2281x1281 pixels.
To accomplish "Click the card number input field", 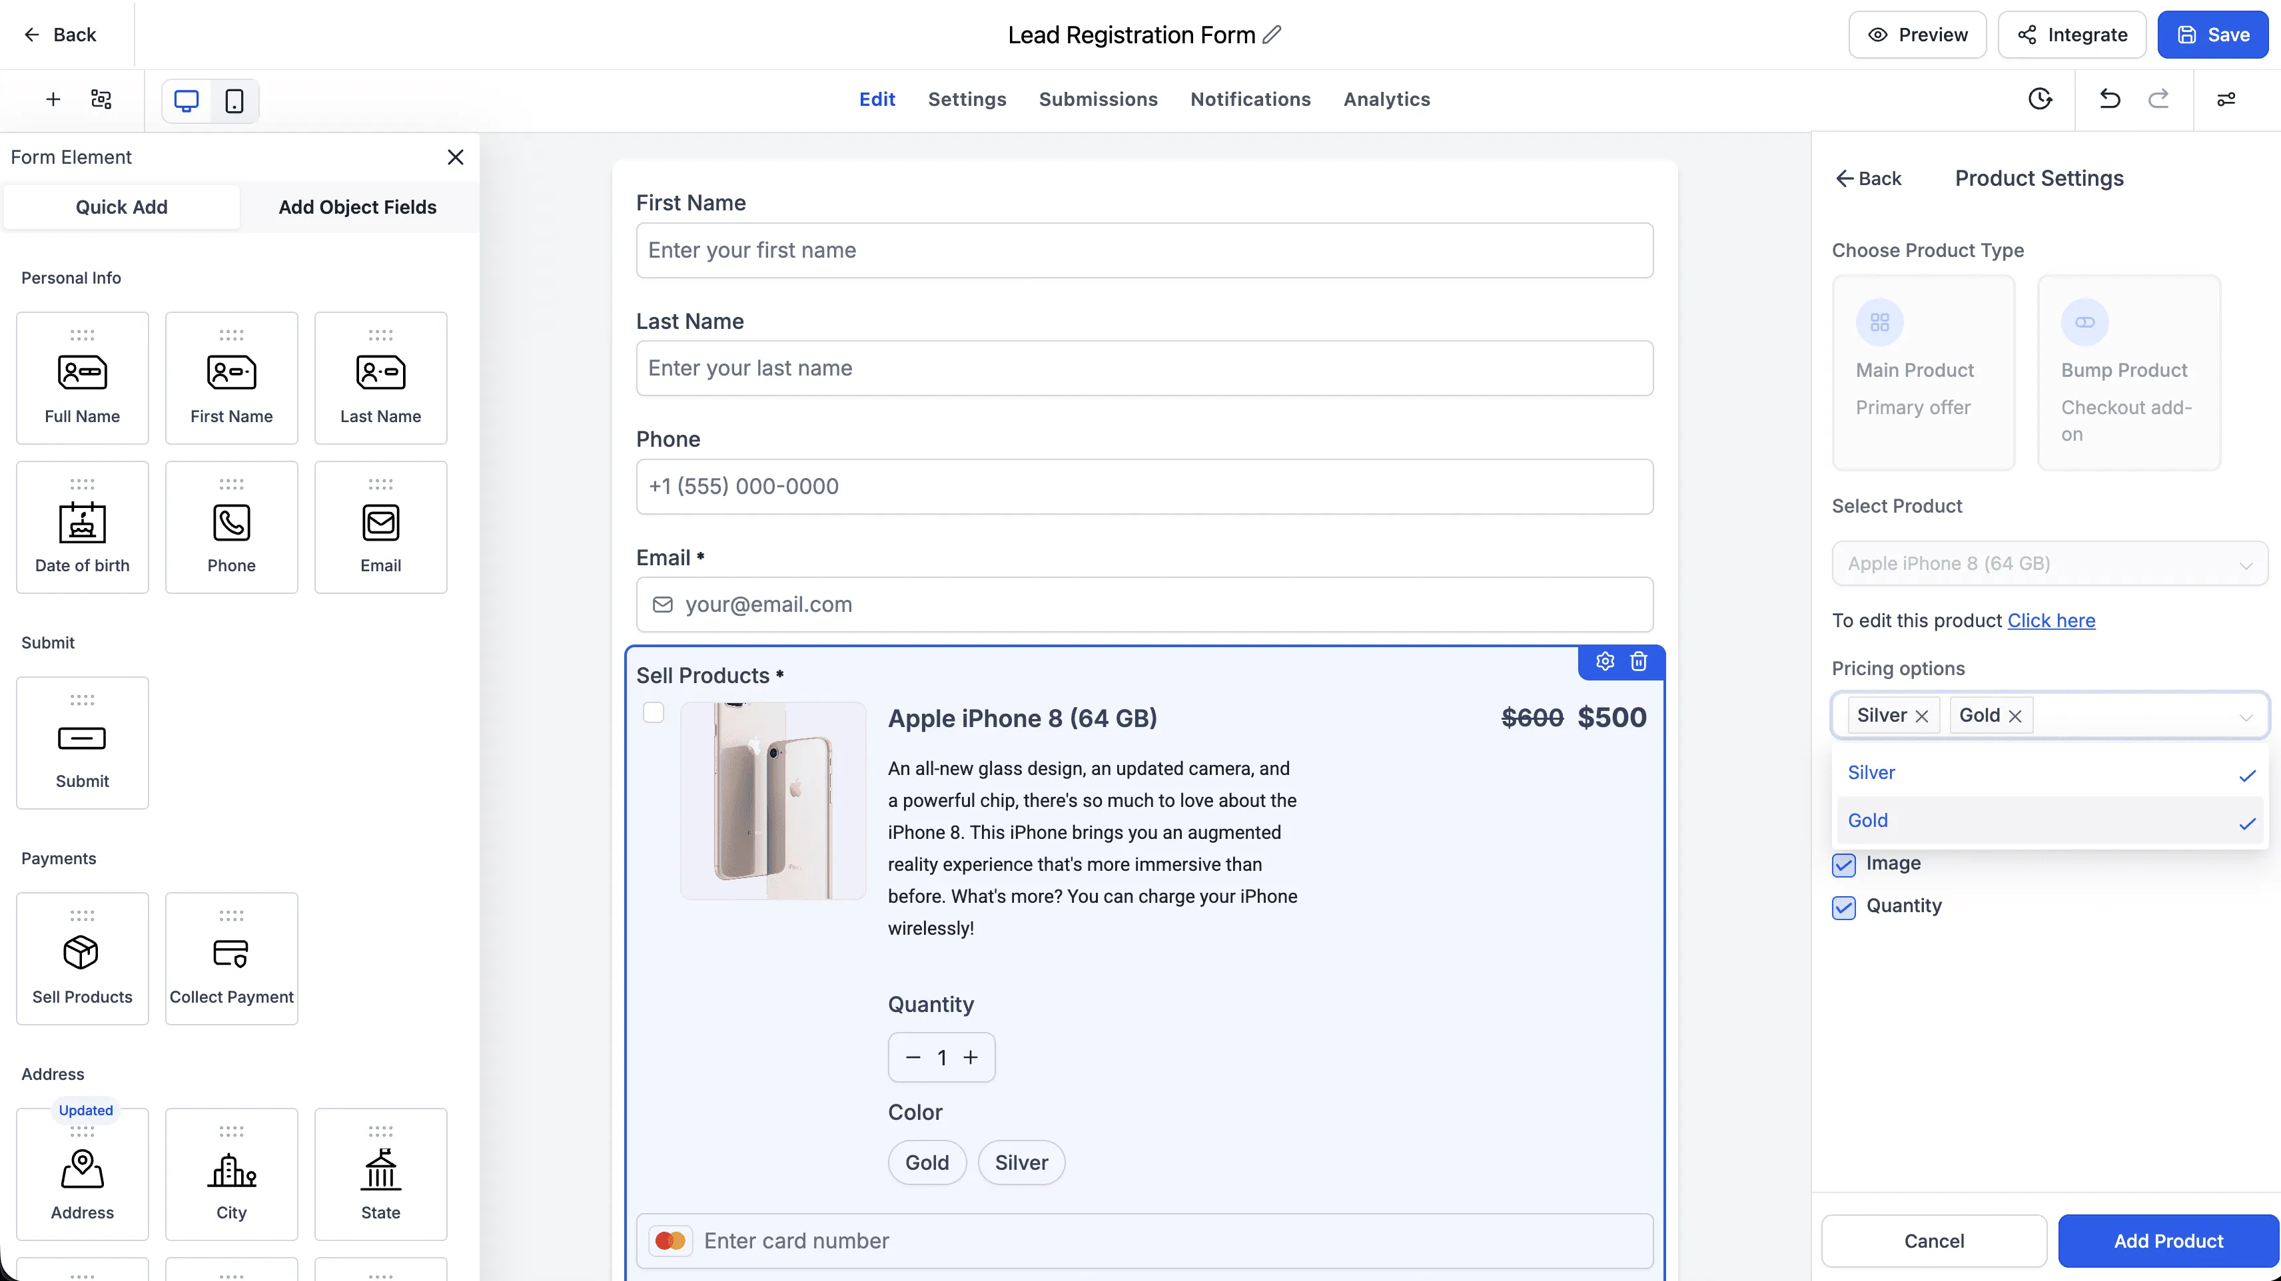I will coord(1144,1241).
